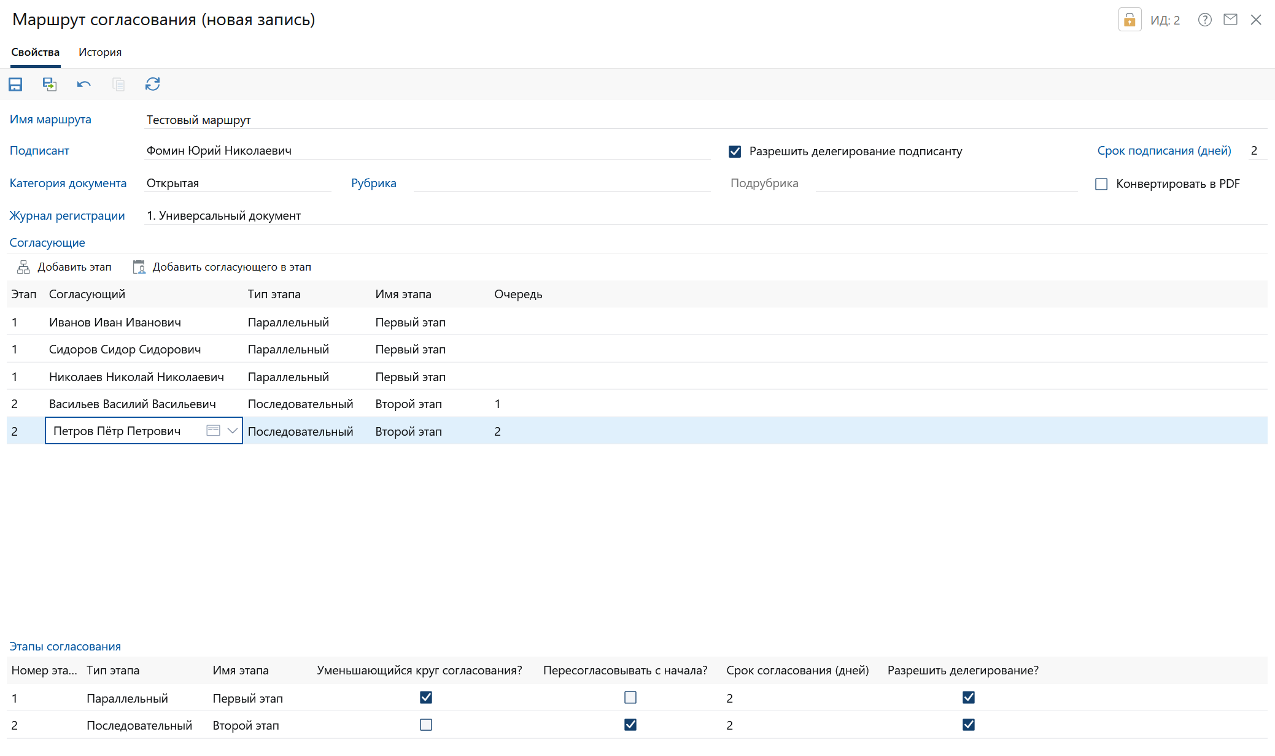Open help with question mark icon
1275x756 pixels.
click(1204, 20)
